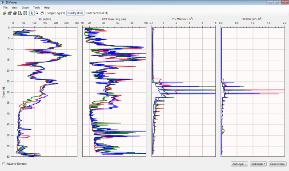Select the hand pan tool
This screenshot has height=171, width=289.
42,13
